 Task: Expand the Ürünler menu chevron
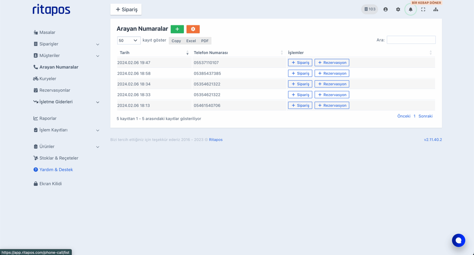click(98, 147)
